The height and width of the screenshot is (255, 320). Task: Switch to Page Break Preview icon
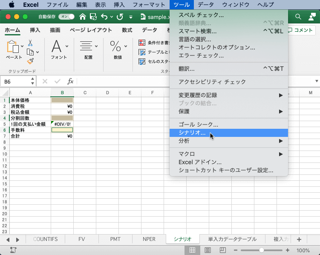point(223,250)
